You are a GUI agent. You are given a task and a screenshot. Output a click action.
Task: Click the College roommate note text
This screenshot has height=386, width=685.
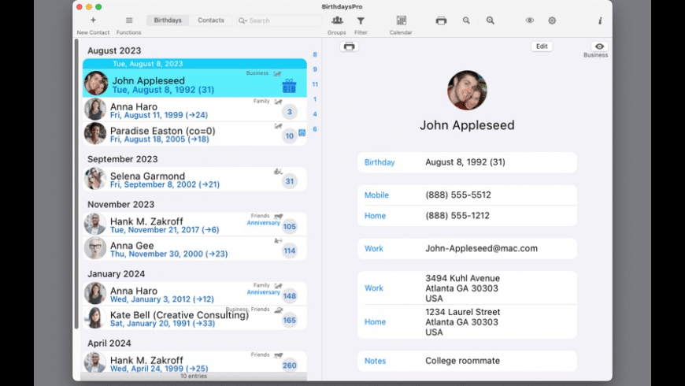coord(462,361)
